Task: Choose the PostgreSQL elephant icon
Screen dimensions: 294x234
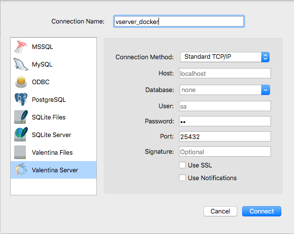Action: pyautogui.click(x=21, y=99)
